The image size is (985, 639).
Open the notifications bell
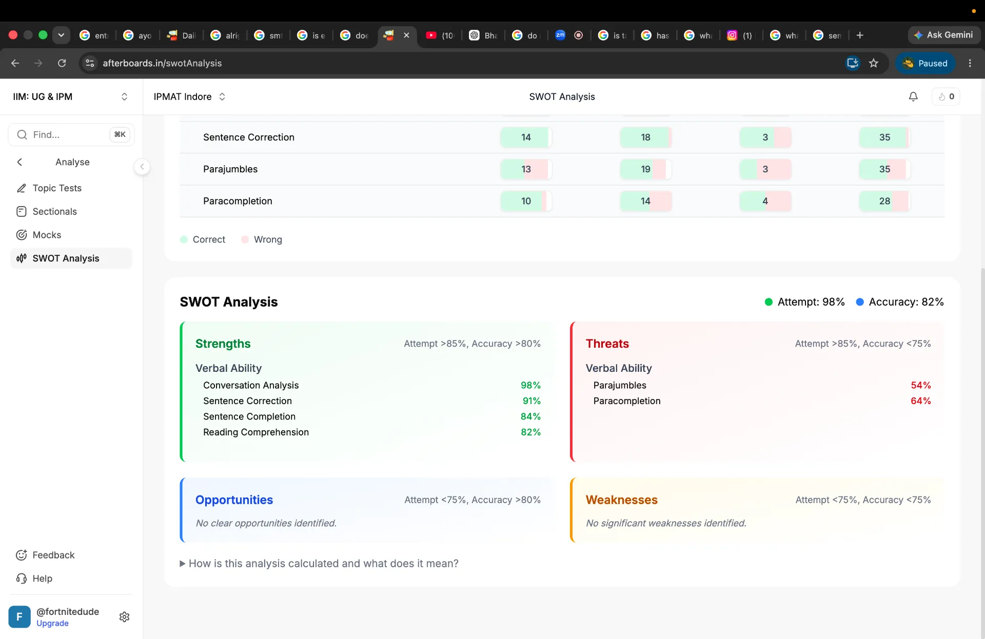(913, 96)
